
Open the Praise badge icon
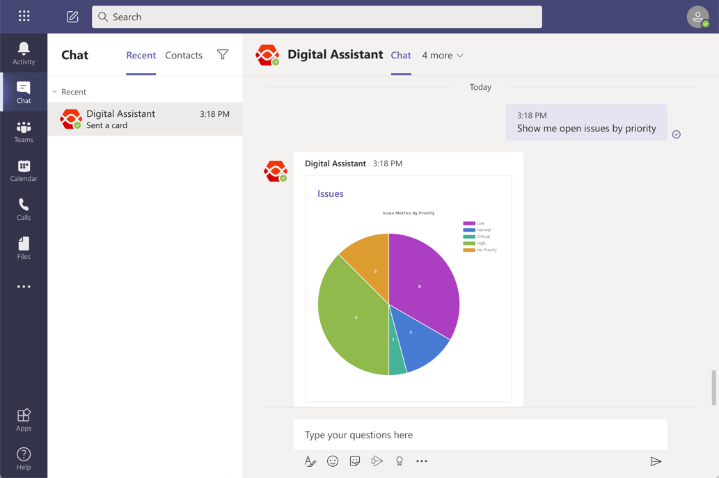click(400, 461)
